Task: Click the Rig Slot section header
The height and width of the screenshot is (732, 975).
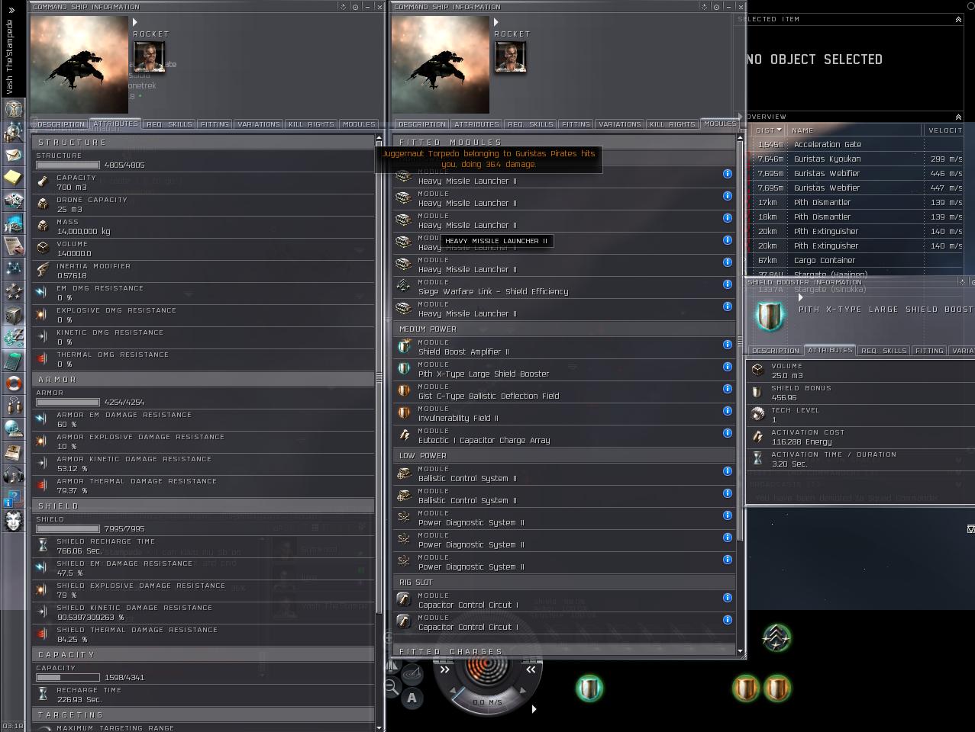Action: coord(565,582)
